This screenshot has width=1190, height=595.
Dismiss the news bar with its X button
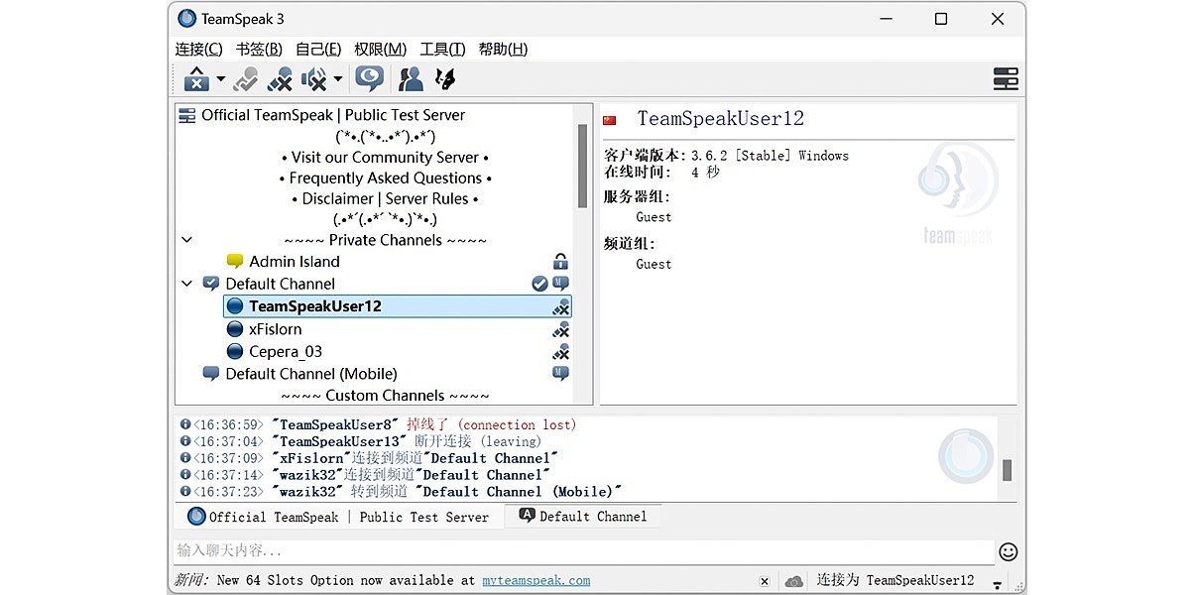[764, 580]
